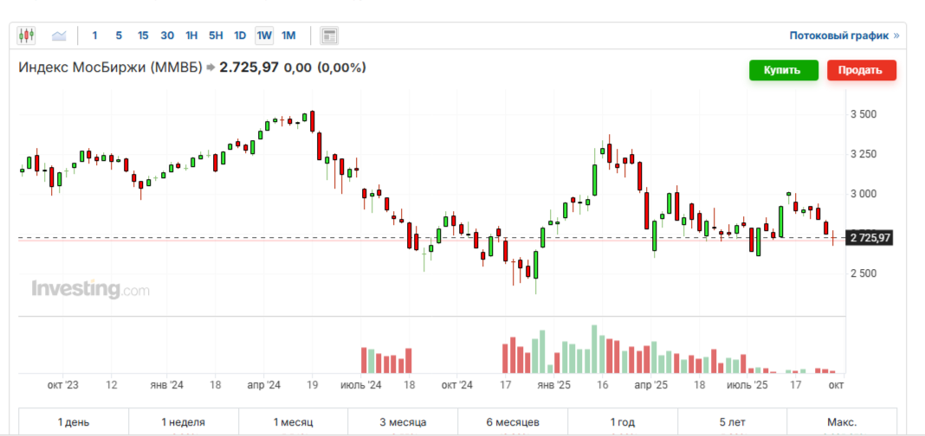Click the 2 500 price axis label
Image resolution: width=925 pixels, height=436 pixels.
864,273
